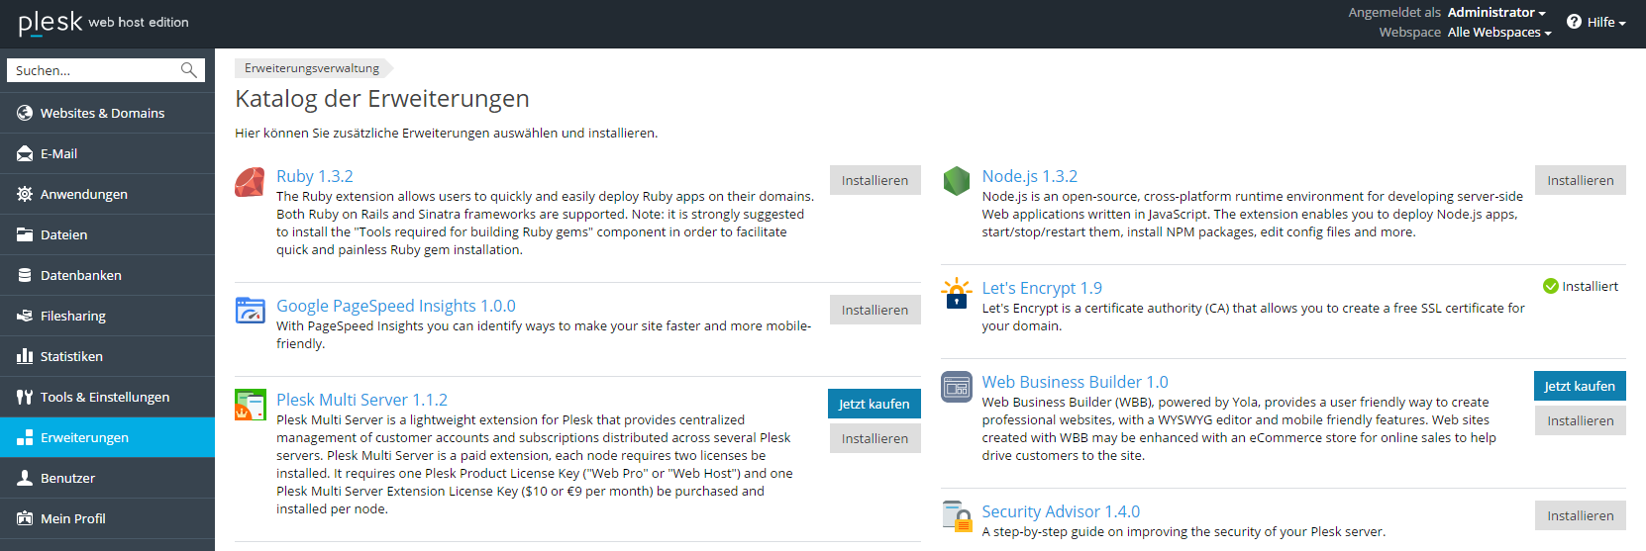Click the Security Advisor icon

(956, 516)
